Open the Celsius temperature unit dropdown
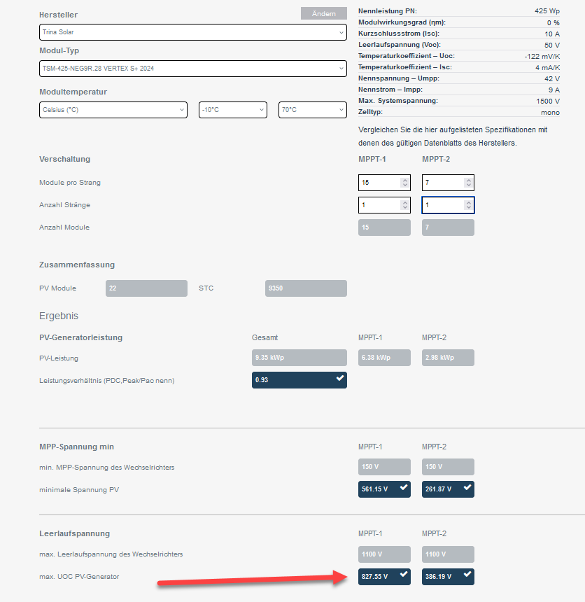Viewport: 585px width, 602px height. pyautogui.click(x=113, y=110)
